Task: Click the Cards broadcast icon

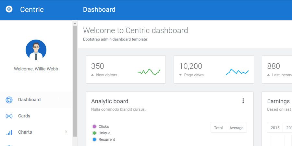Action: pos(9,116)
